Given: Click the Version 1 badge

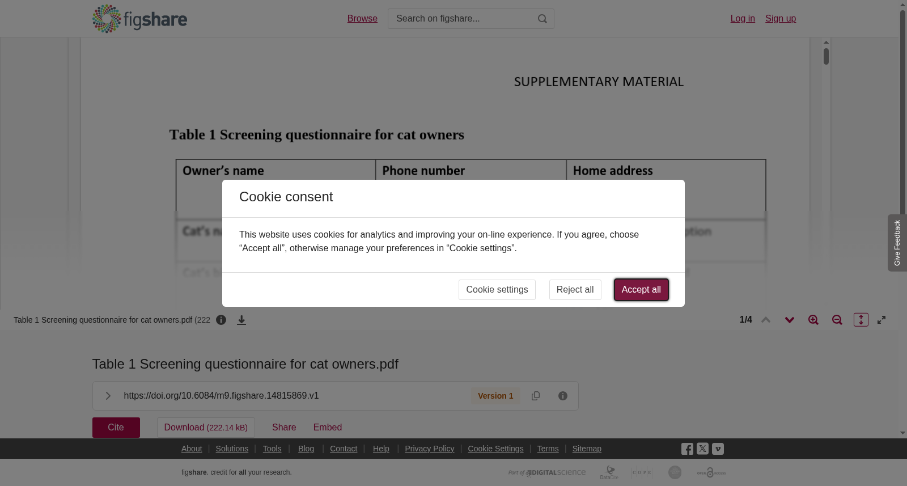Looking at the screenshot, I should [495, 396].
